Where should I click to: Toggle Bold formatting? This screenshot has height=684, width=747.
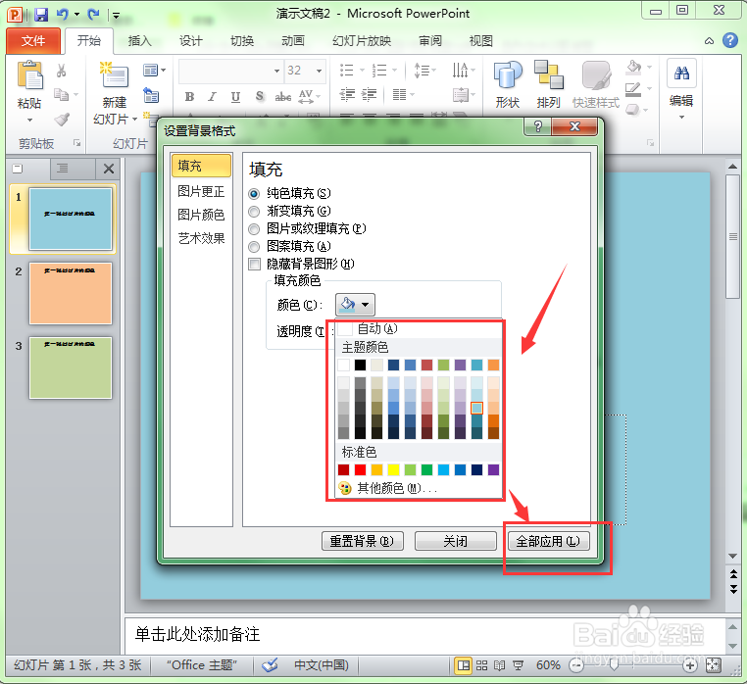pos(189,97)
